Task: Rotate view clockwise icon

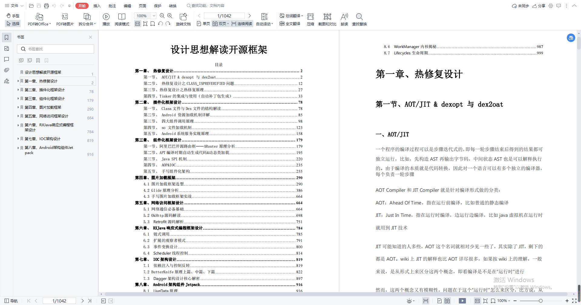Action: point(168,24)
